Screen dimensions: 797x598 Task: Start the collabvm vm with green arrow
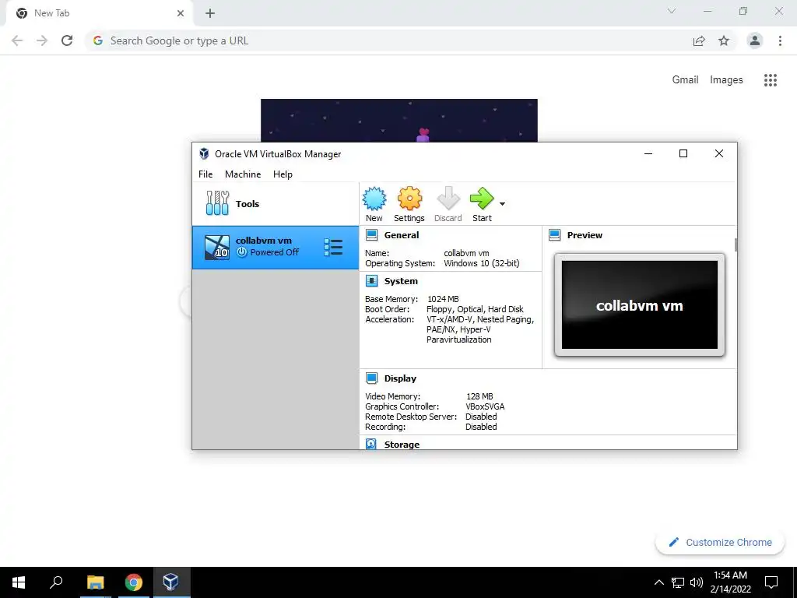(x=481, y=199)
